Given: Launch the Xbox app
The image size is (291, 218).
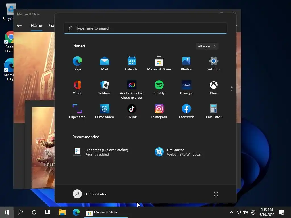Looking at the screenshot, I should 214,88.
